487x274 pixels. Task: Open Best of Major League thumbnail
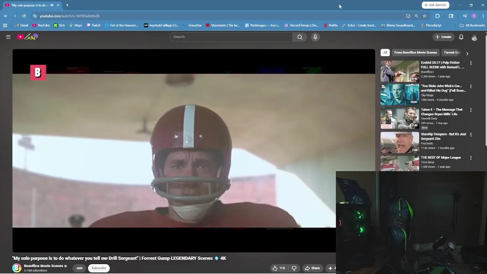400,163
